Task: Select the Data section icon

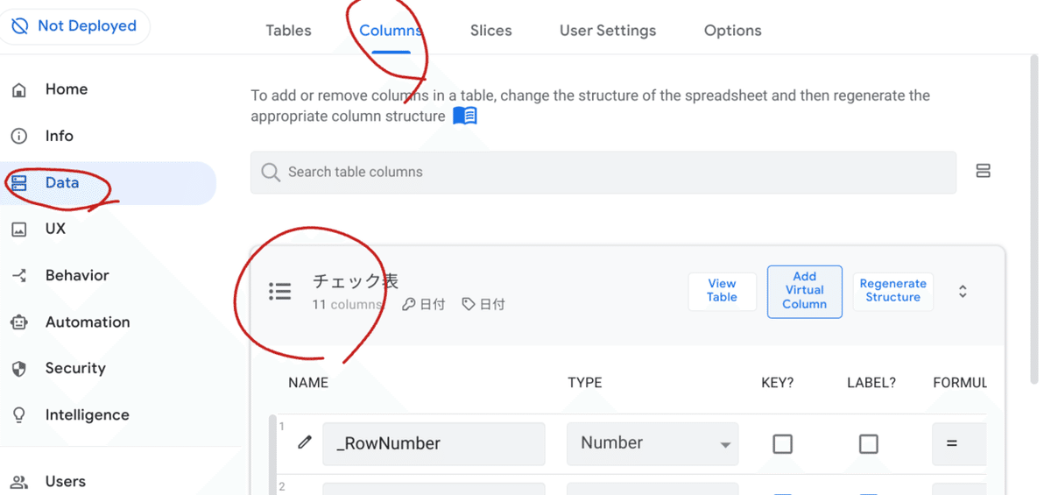Action: pos(19,183)
